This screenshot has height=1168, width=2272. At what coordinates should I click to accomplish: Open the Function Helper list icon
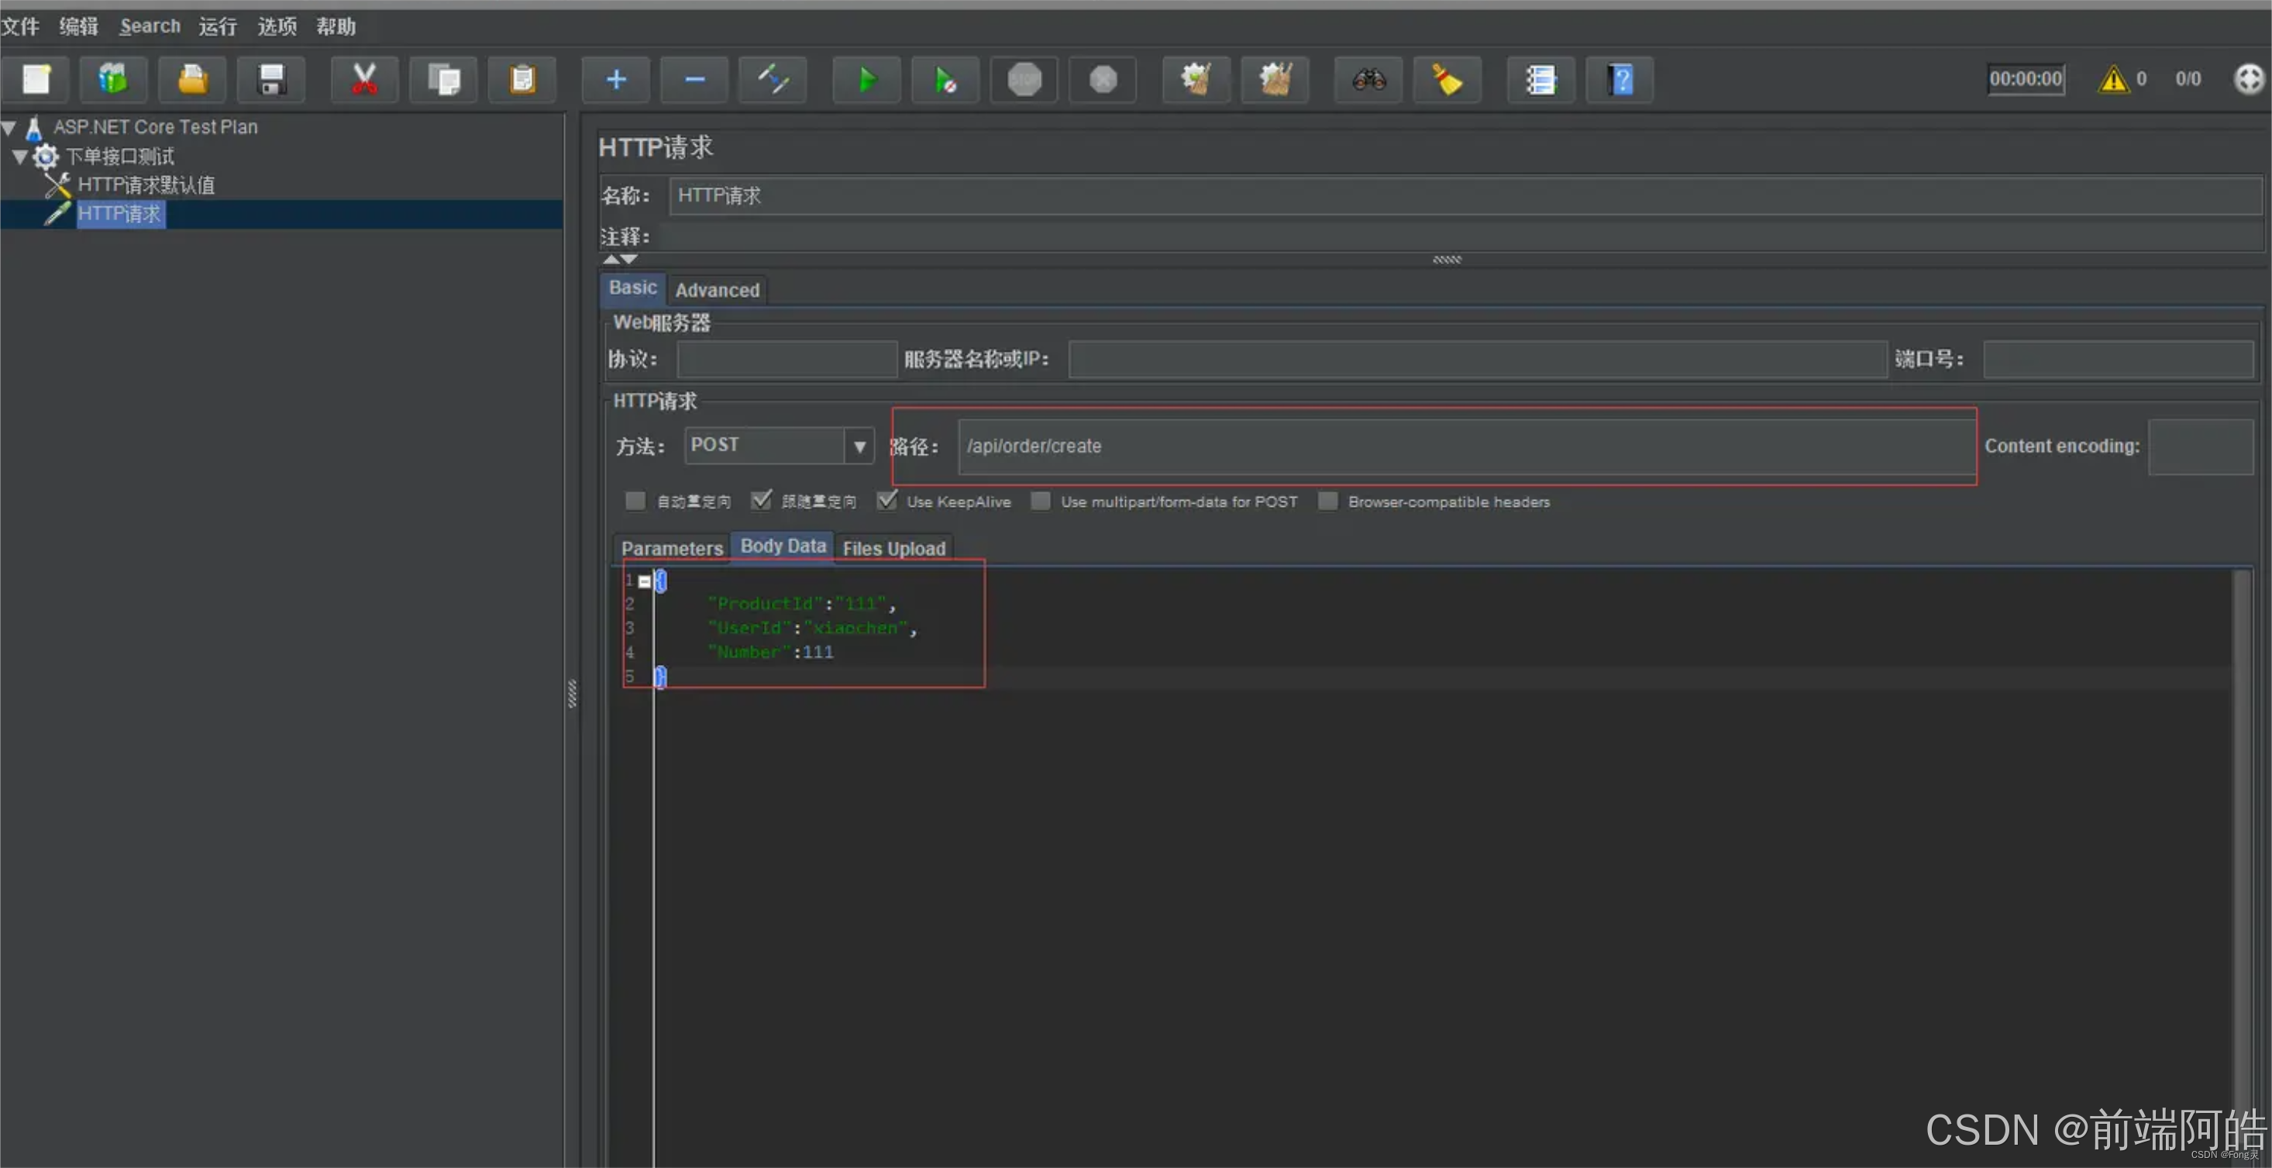pos(1540,81)
